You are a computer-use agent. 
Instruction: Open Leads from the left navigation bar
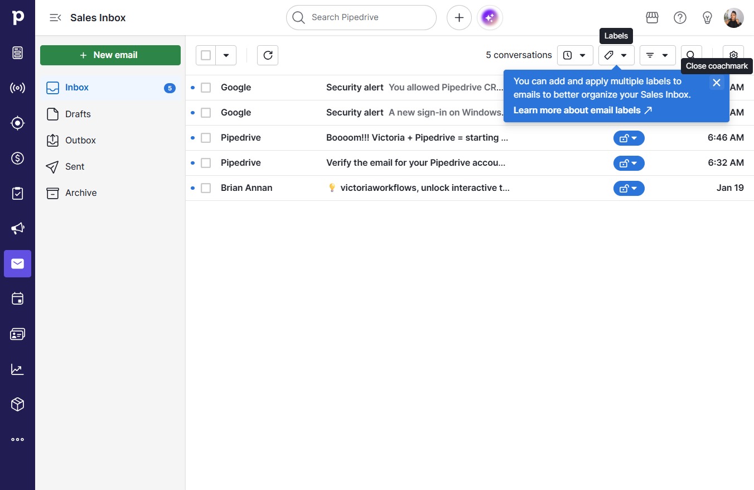click(x=17, y=53)
